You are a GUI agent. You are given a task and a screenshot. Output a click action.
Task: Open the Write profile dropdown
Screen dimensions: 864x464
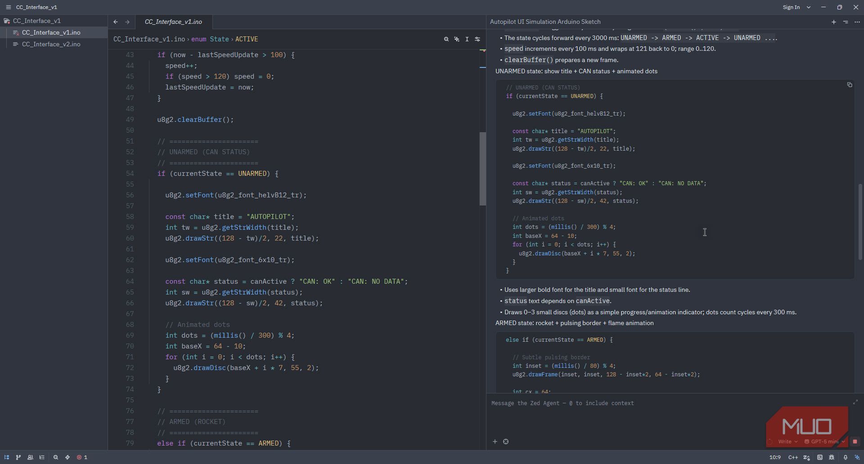tap(787, 442)
